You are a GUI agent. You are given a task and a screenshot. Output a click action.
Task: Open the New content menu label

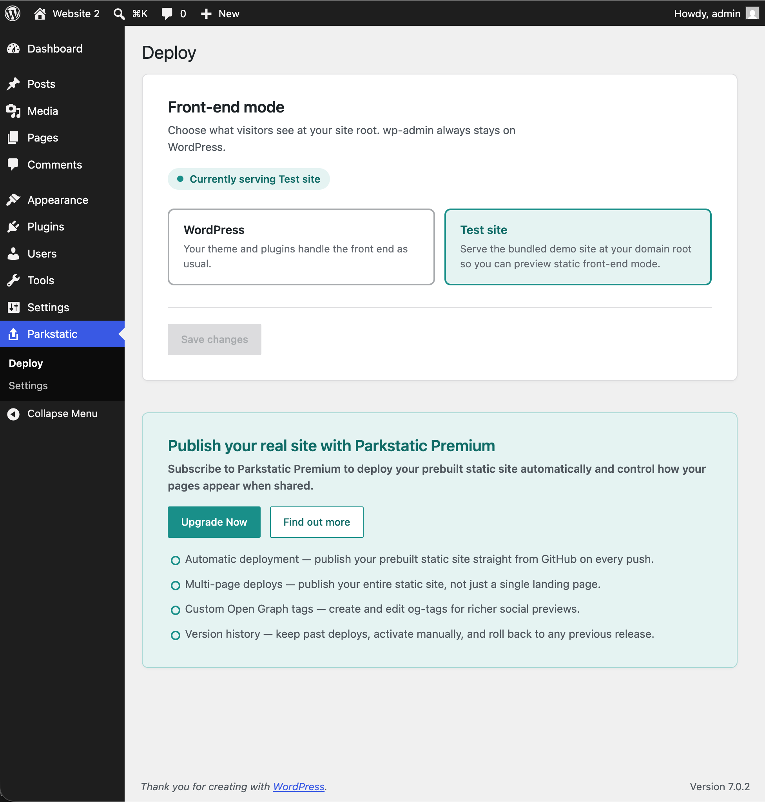tap(229, 13)
